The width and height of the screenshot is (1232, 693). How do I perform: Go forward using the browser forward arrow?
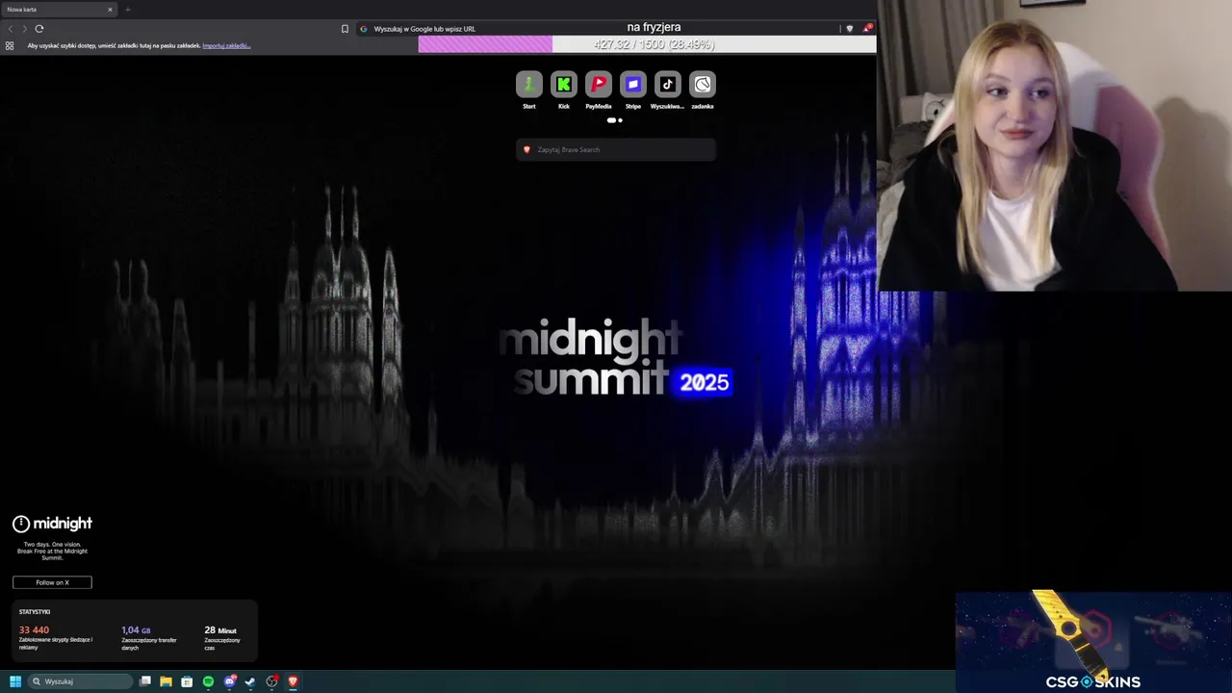(24, 29)
